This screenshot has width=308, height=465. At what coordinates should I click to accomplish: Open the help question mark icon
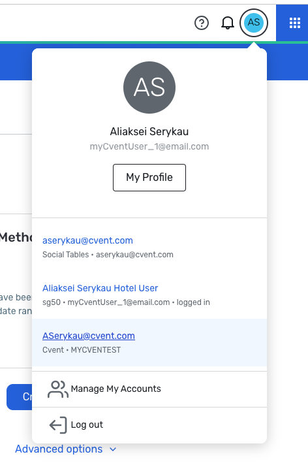coord(202,23)
